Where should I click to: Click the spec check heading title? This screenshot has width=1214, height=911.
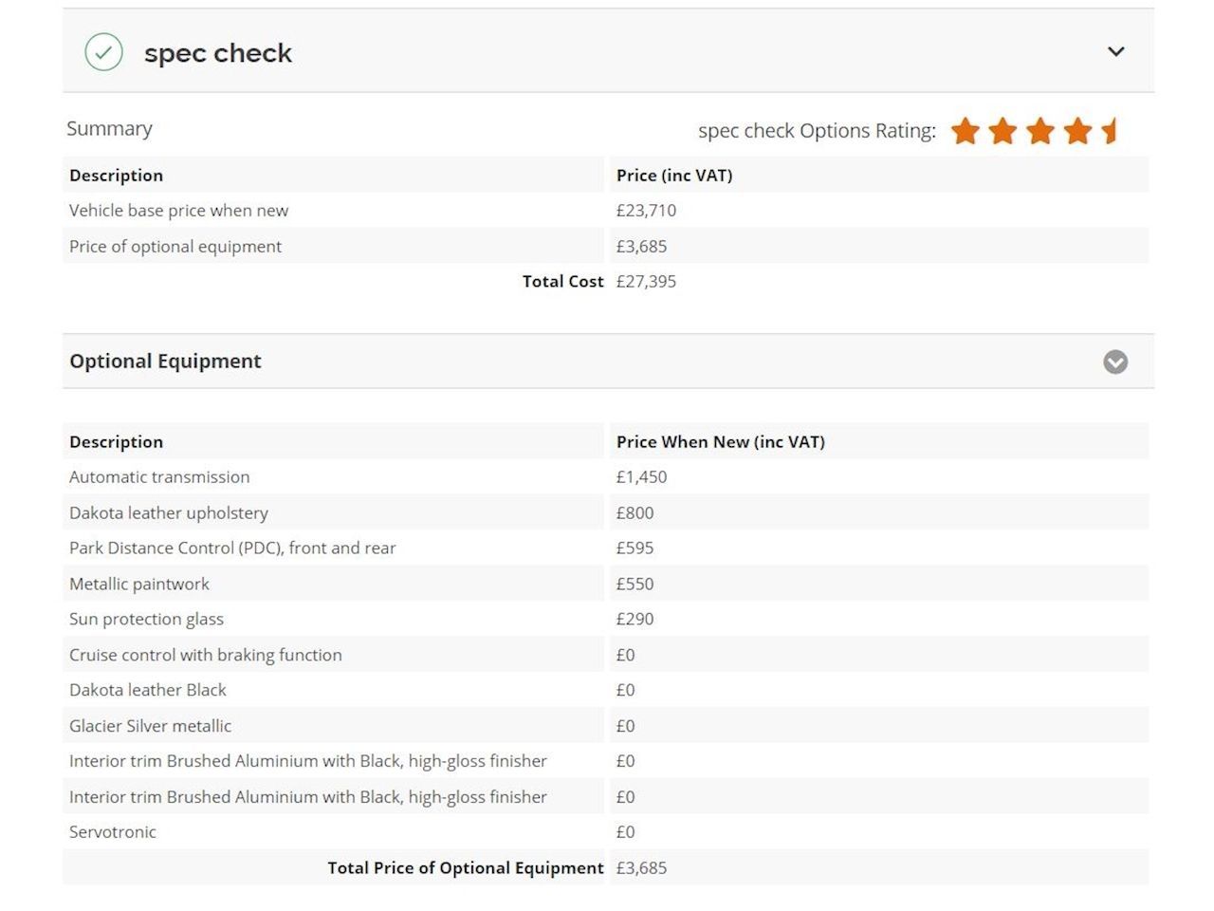(218, 53)
